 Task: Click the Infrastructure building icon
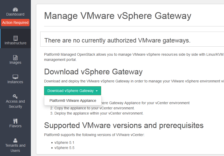click(15, 38)
